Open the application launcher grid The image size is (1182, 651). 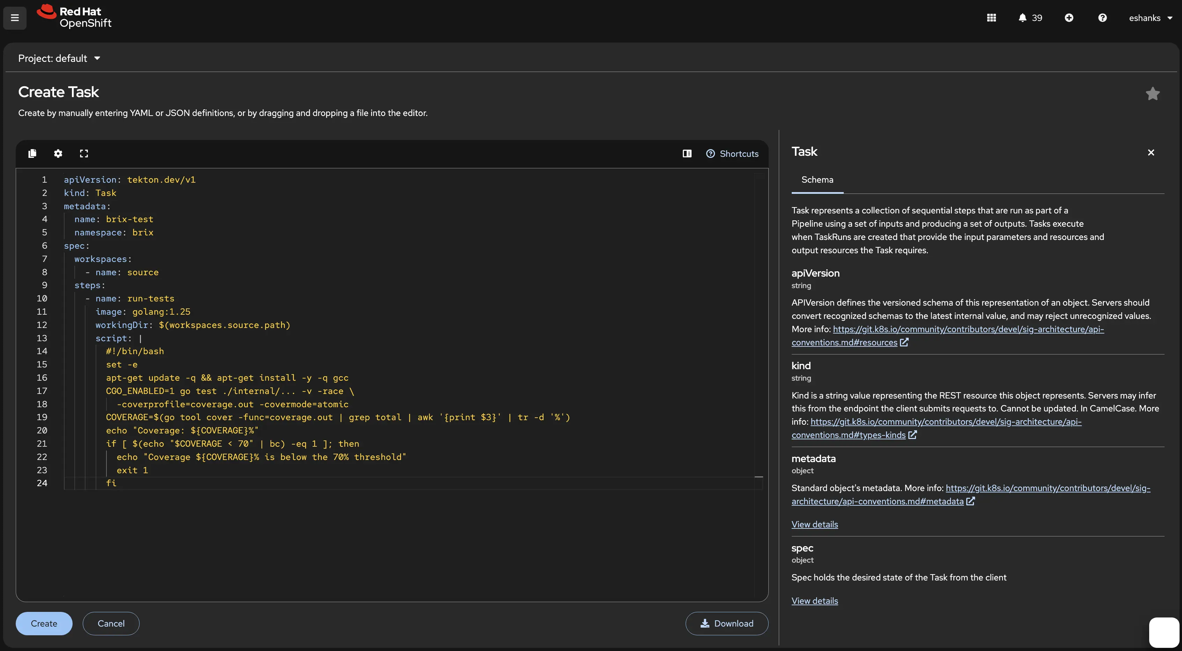(x=991, y=18)
